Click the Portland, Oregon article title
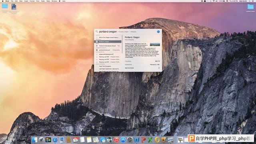Viewport: 256px width, 144px height. pyautogui.click(x=132, y=37)
